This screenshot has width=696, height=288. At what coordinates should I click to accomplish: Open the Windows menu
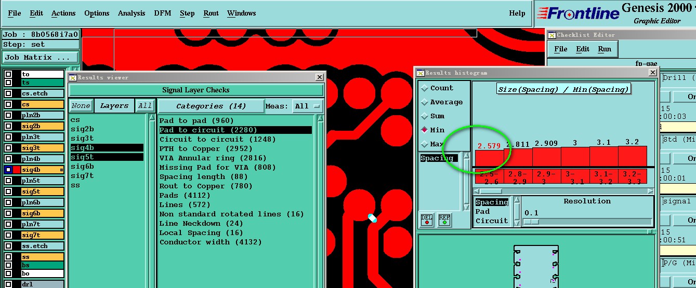[242, 13]
